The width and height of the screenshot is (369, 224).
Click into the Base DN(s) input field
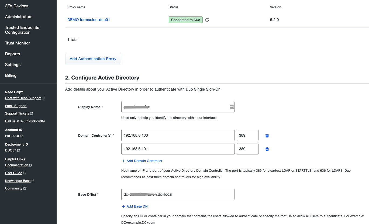point(178,194)
